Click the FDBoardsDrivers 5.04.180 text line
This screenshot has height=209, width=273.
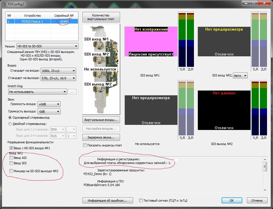coord(102,185)
